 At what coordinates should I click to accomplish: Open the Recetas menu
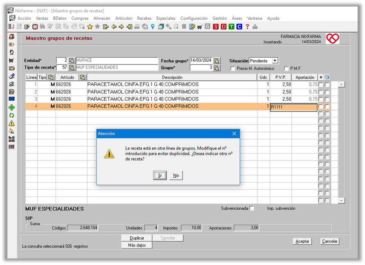[x=144, y=18]
